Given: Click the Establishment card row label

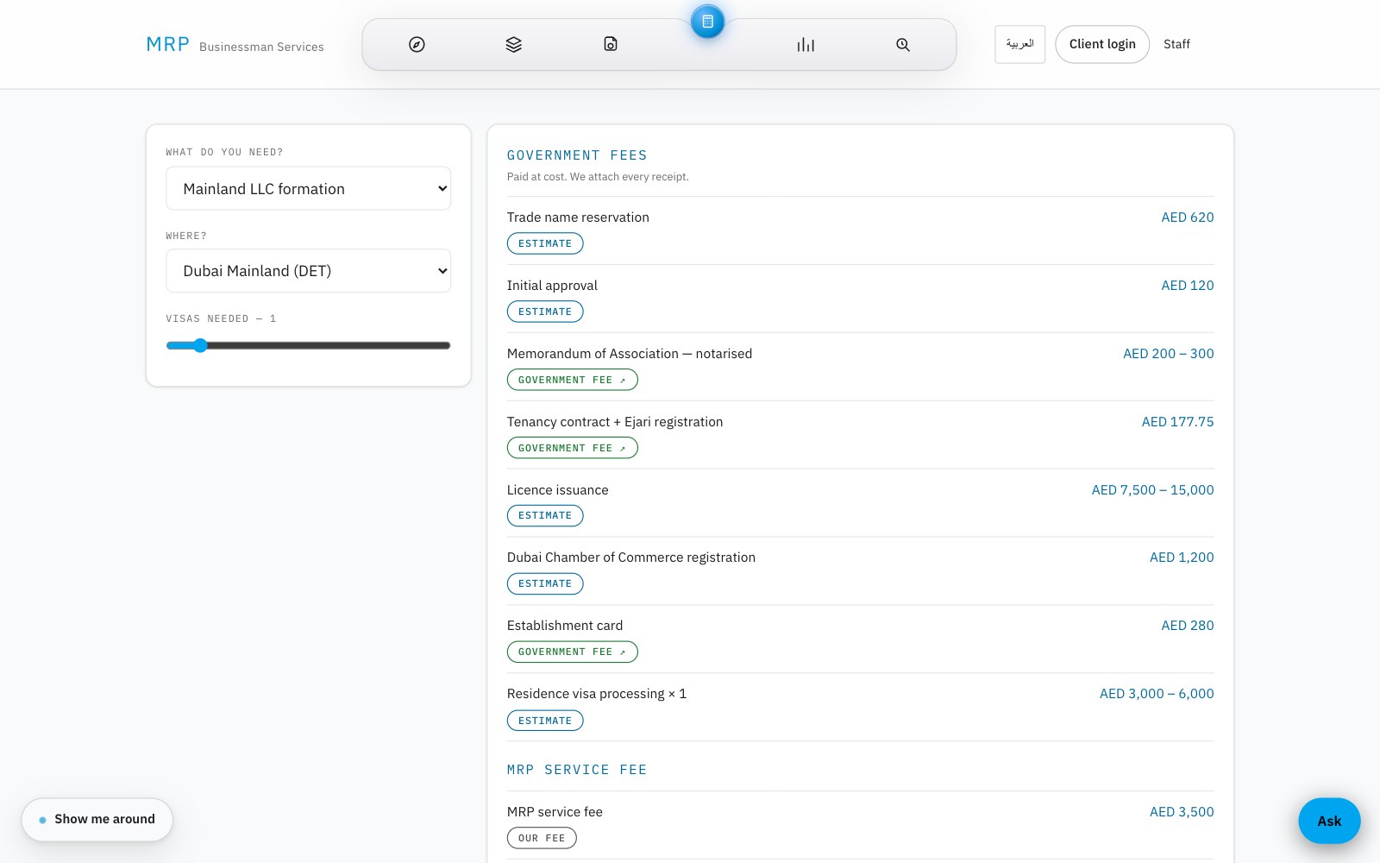Looking at the screenshot, I should pos(565,626).
